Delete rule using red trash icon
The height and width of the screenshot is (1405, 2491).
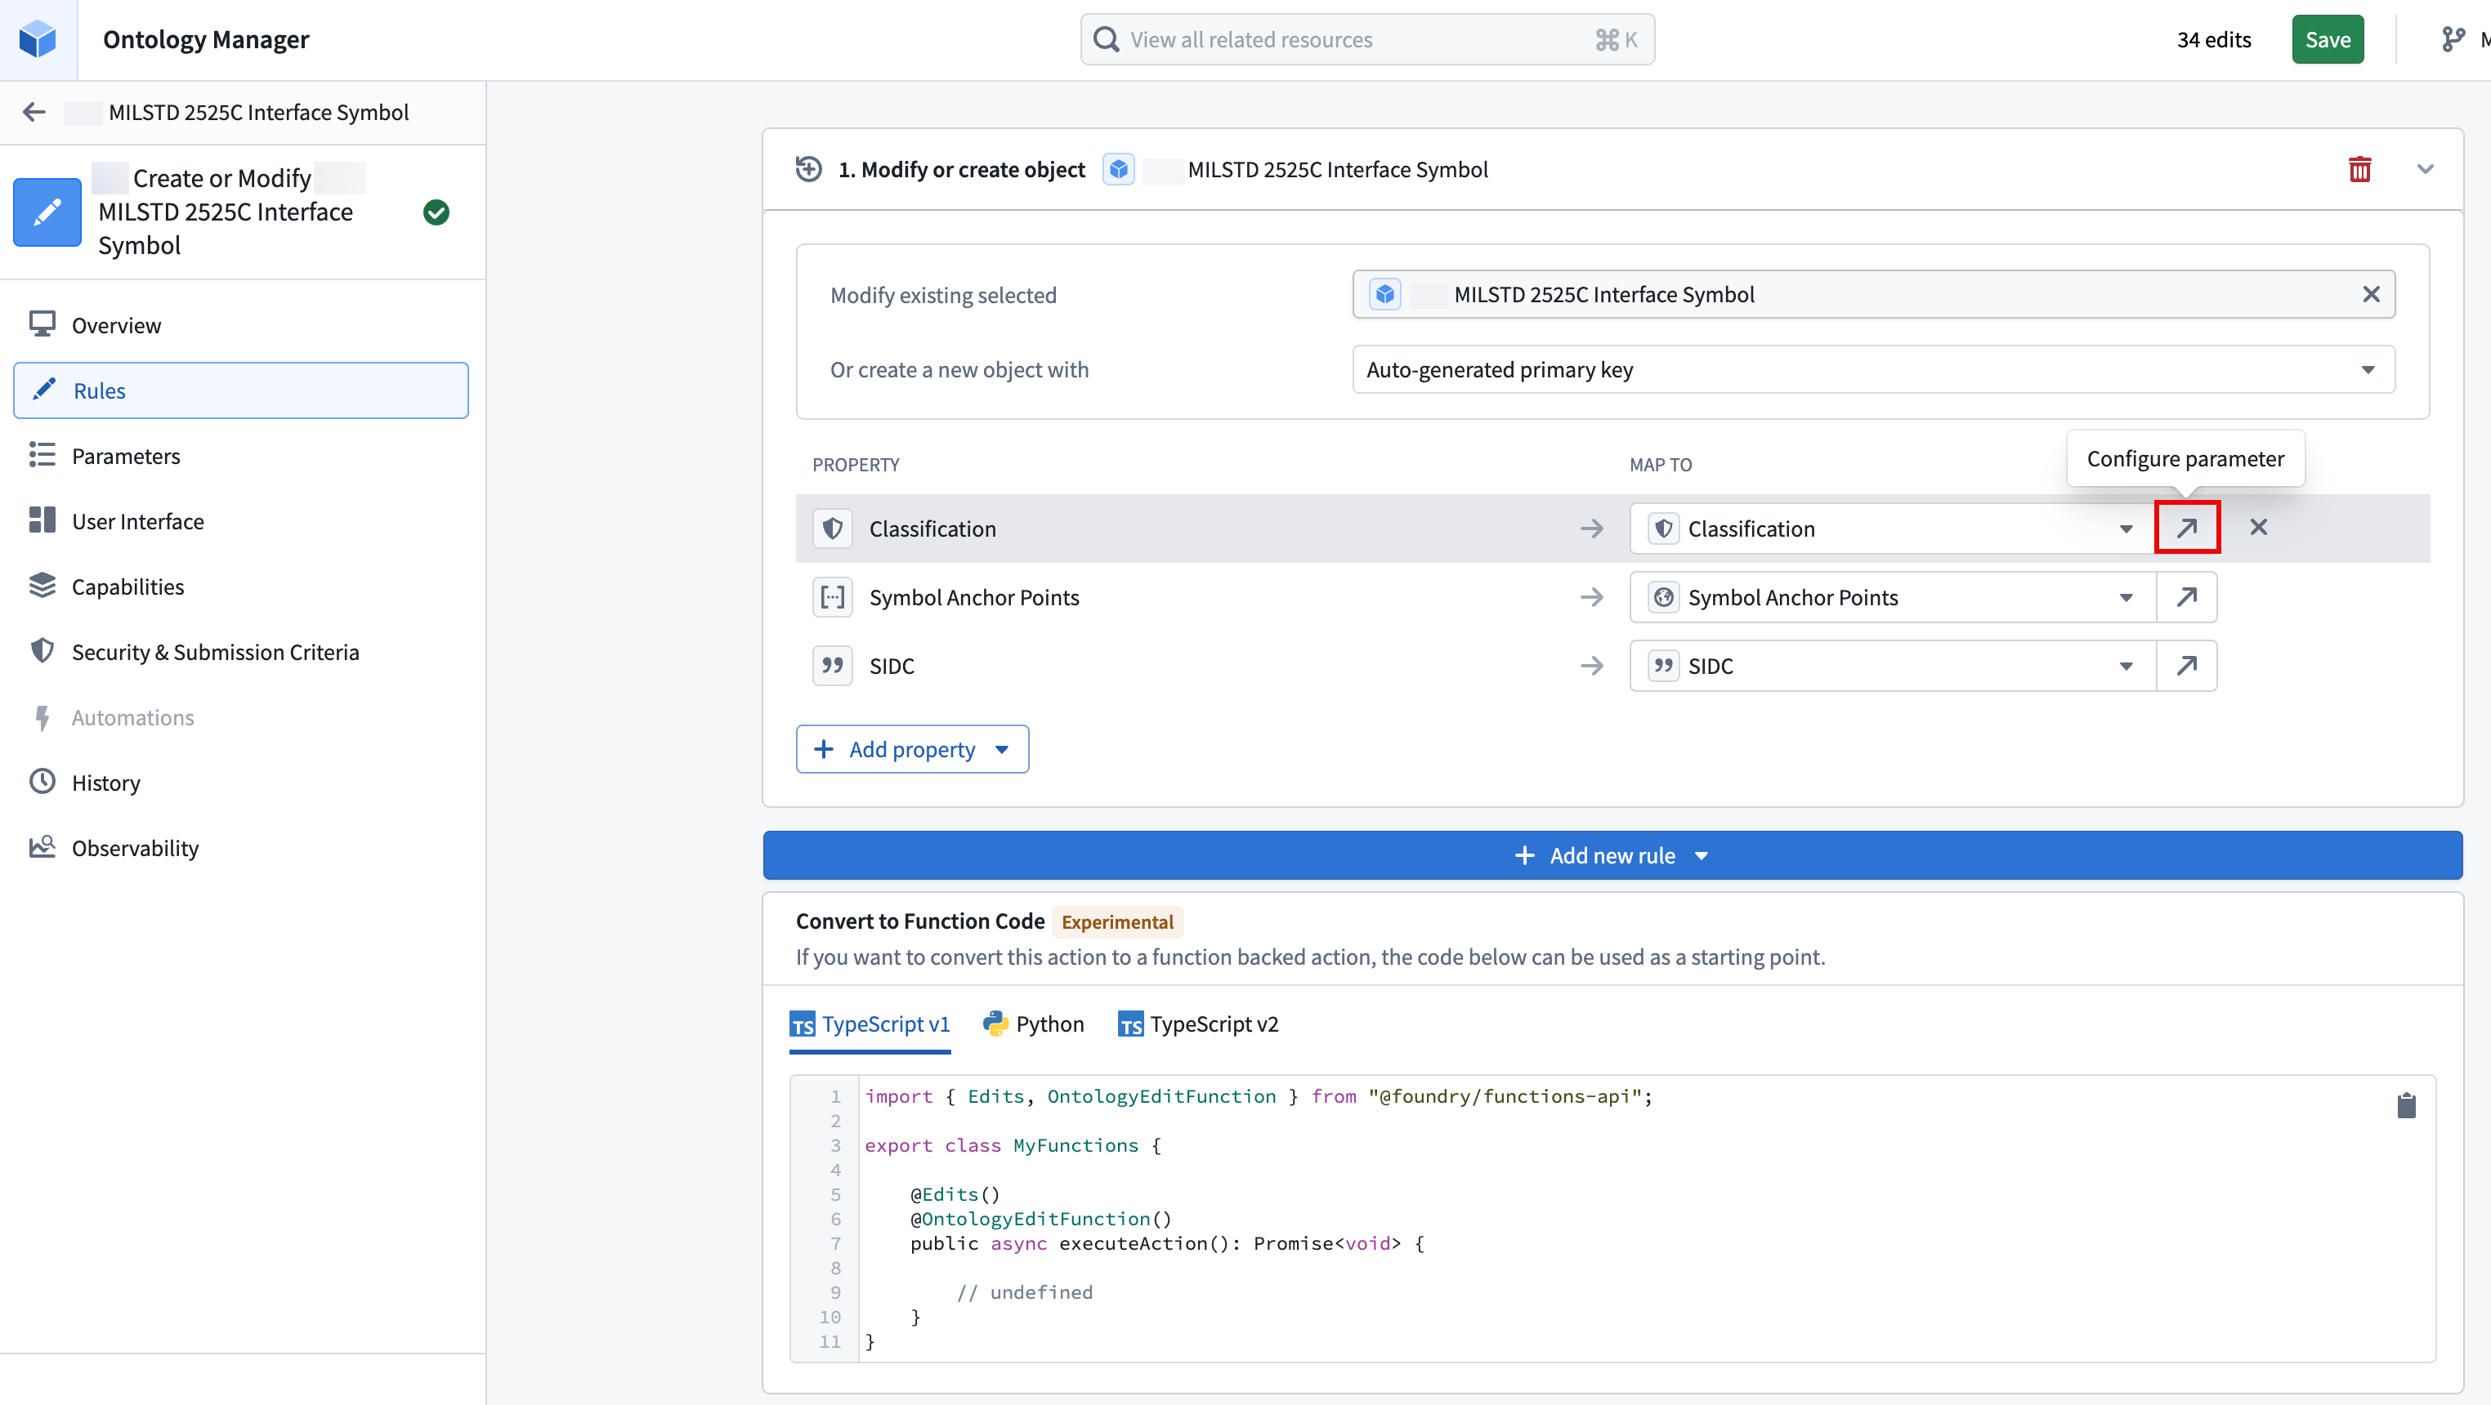[x=2359, y=170]
